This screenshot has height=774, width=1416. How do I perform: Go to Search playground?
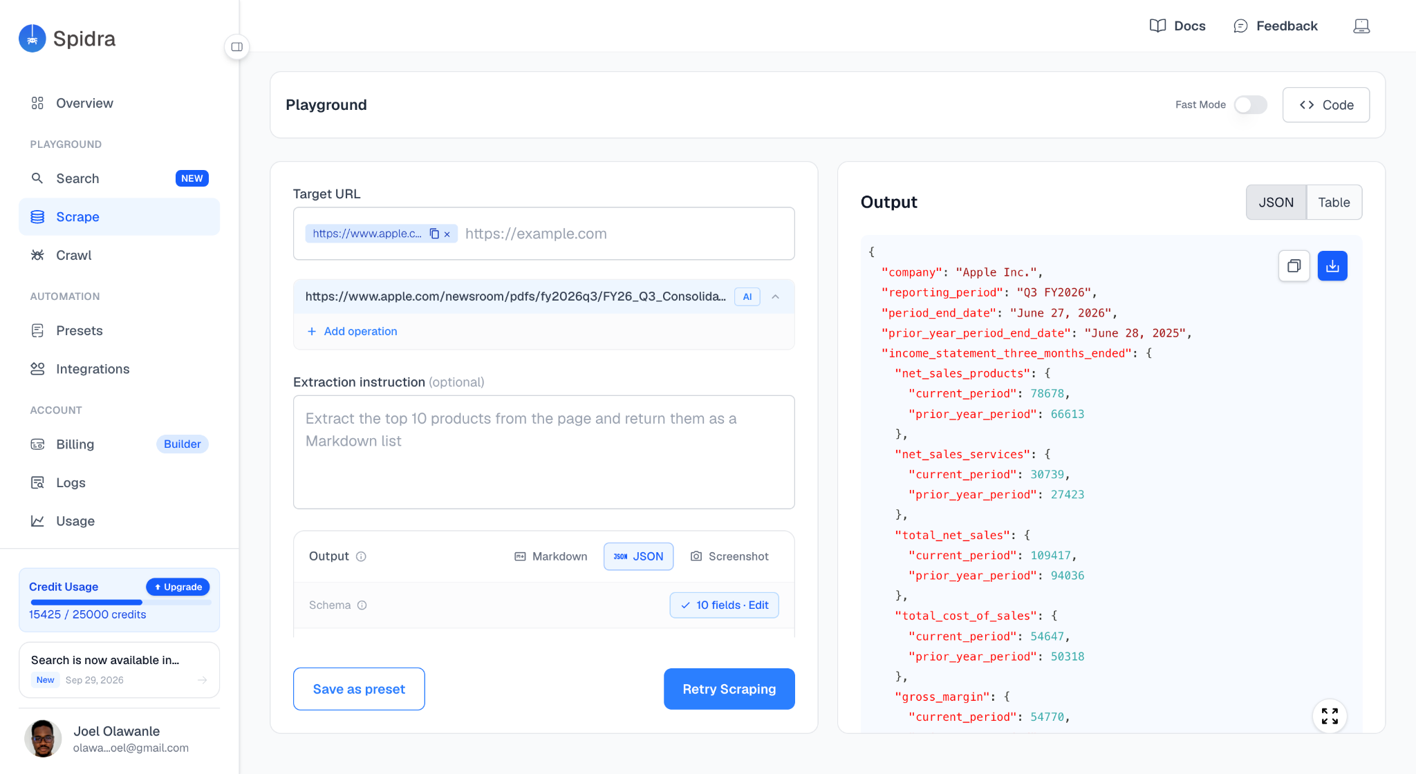coord(119,178)
